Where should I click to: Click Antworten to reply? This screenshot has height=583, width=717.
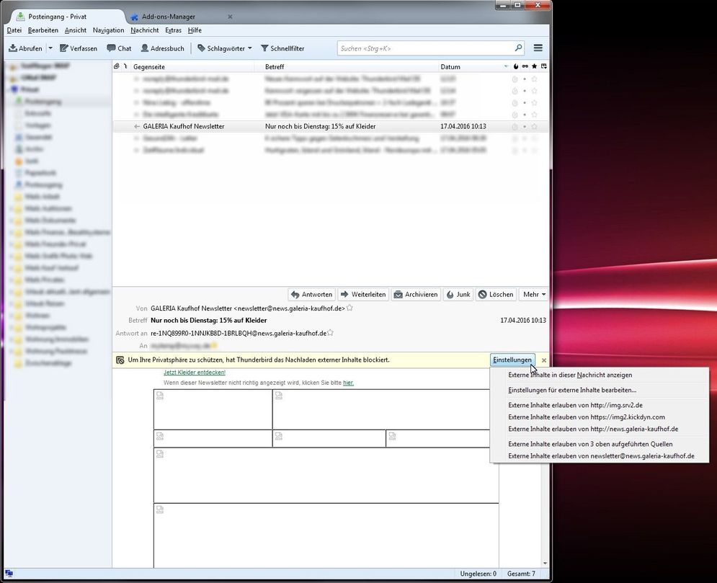[311, 294]
